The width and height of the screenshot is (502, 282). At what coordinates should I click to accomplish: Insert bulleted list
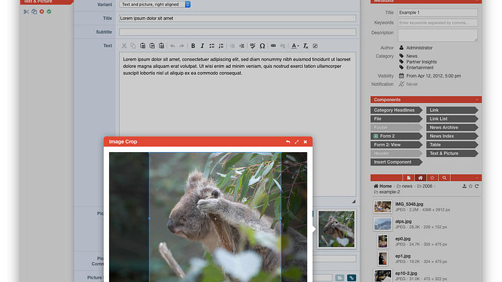[211, 46]
